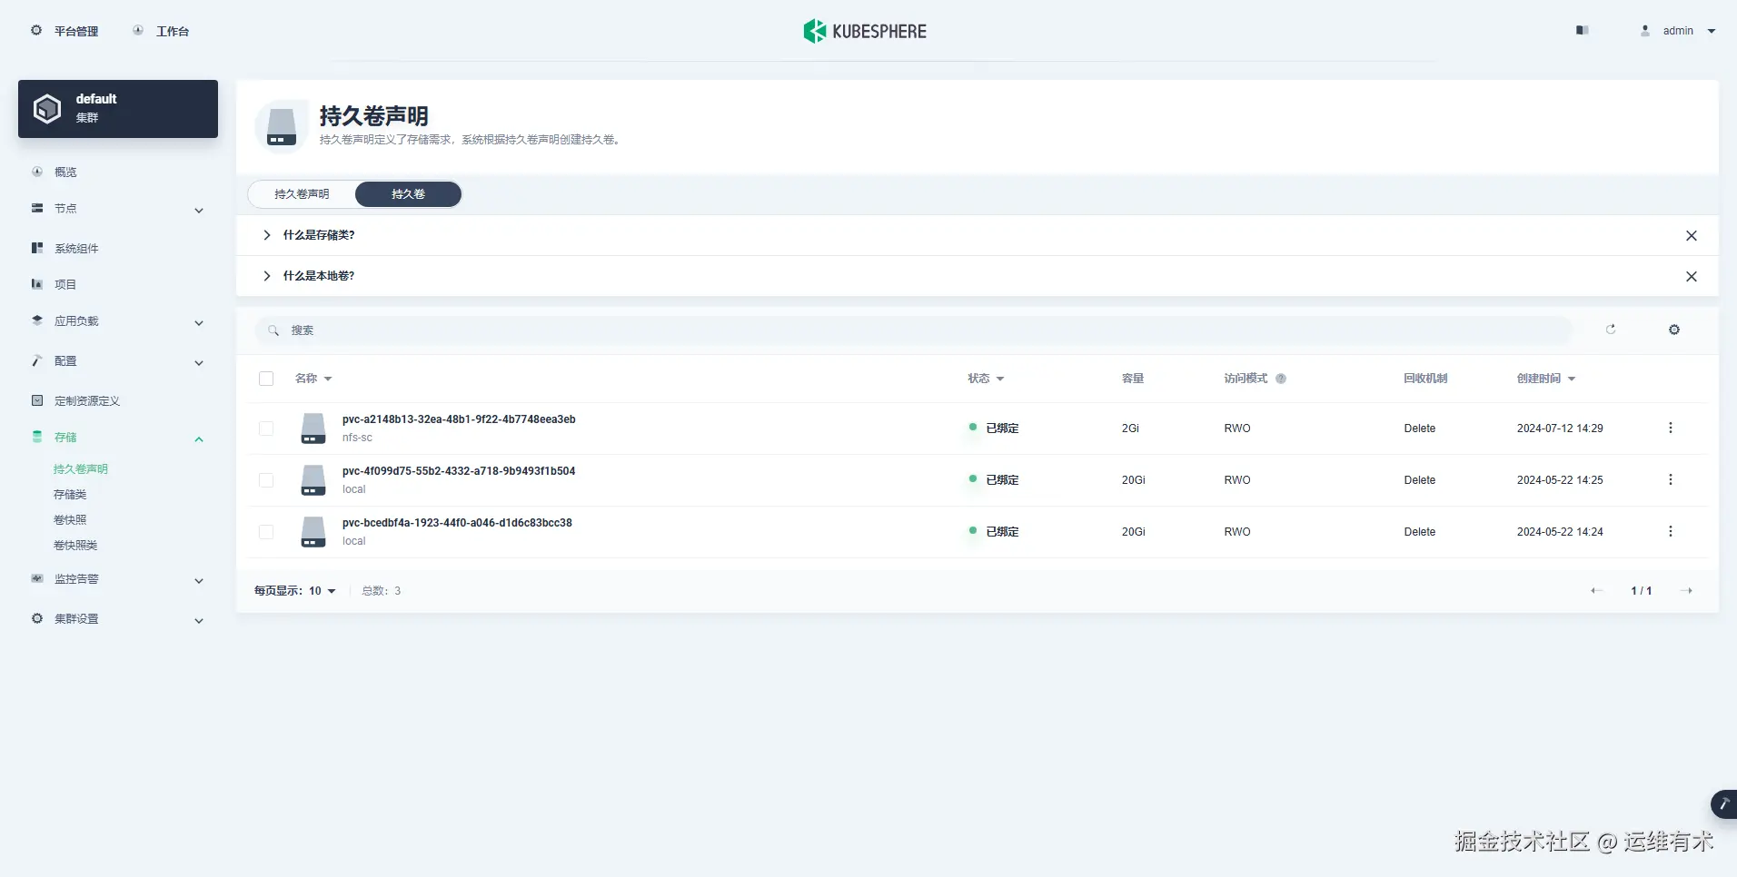
Task: Open volume pvc-bcedbf4a-1923-44f0-a046-d1d6c83bcc38
Action: pos(457,523)
